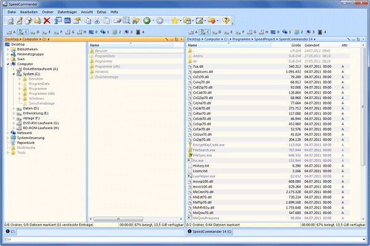
Task: Click the Move files toolbar icon
Action: [x=38, y=21]
